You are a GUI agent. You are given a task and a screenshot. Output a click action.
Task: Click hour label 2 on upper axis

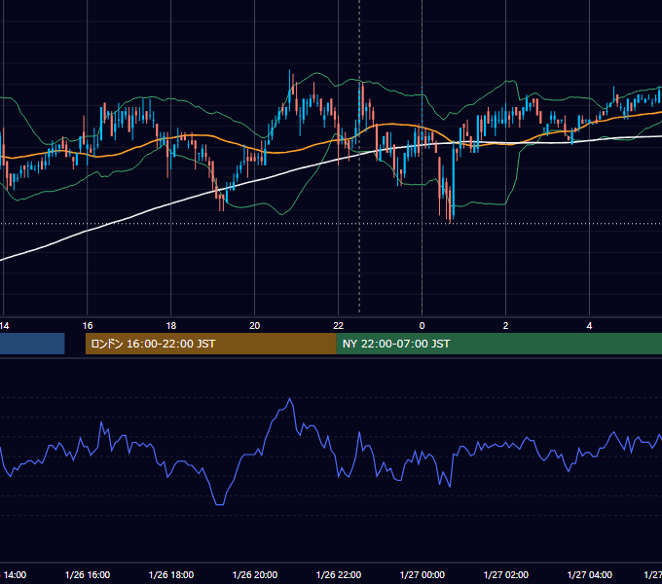[x=505, y=326]
